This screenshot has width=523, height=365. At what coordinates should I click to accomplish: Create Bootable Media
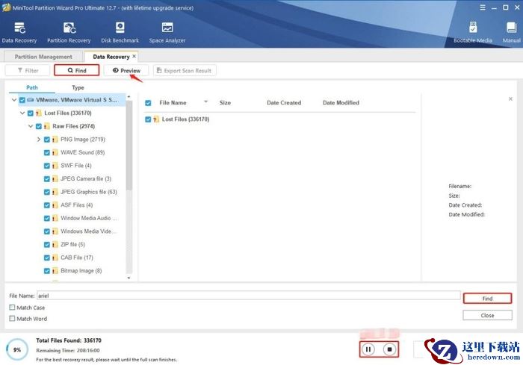[473, 32]
